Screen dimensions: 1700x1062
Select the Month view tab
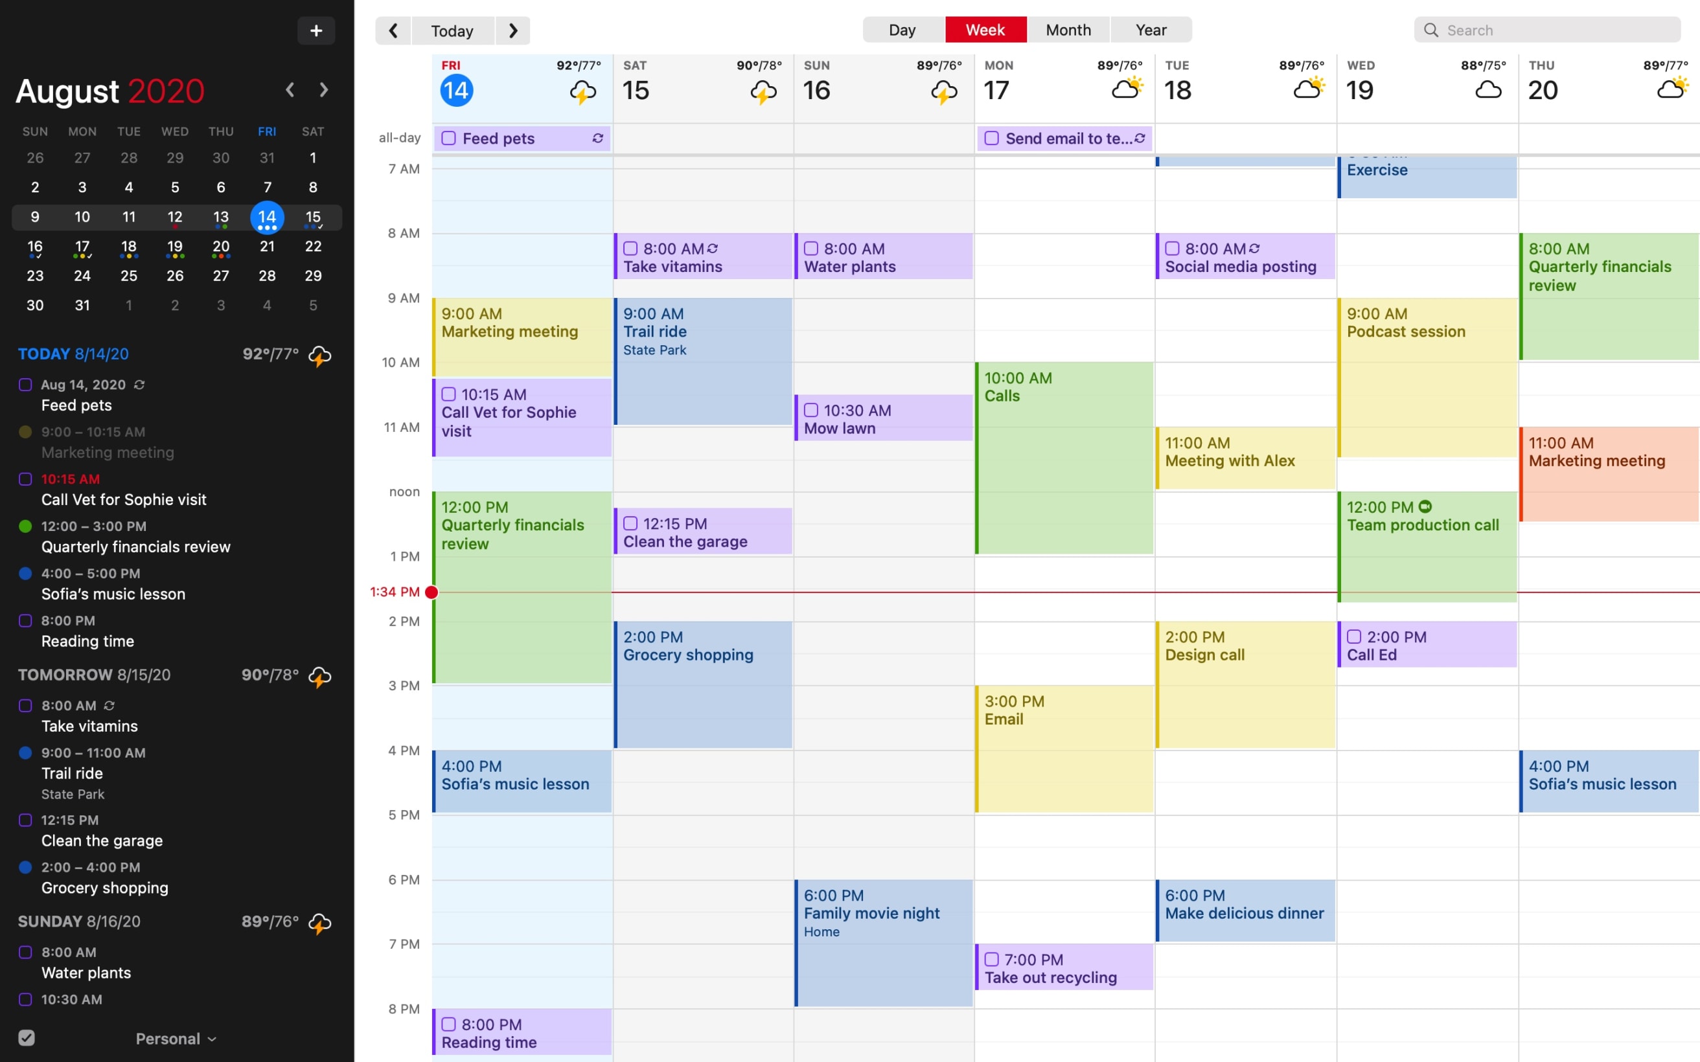pos(1066,29)
